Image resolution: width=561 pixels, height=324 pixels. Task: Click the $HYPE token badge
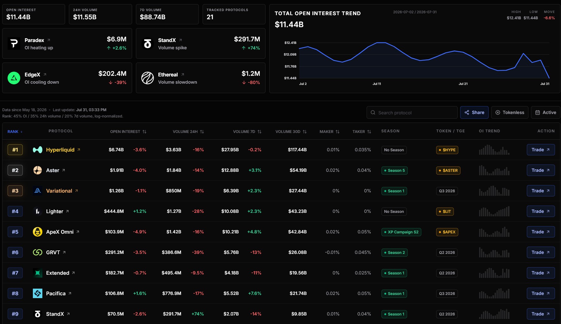tap(447, 150)
